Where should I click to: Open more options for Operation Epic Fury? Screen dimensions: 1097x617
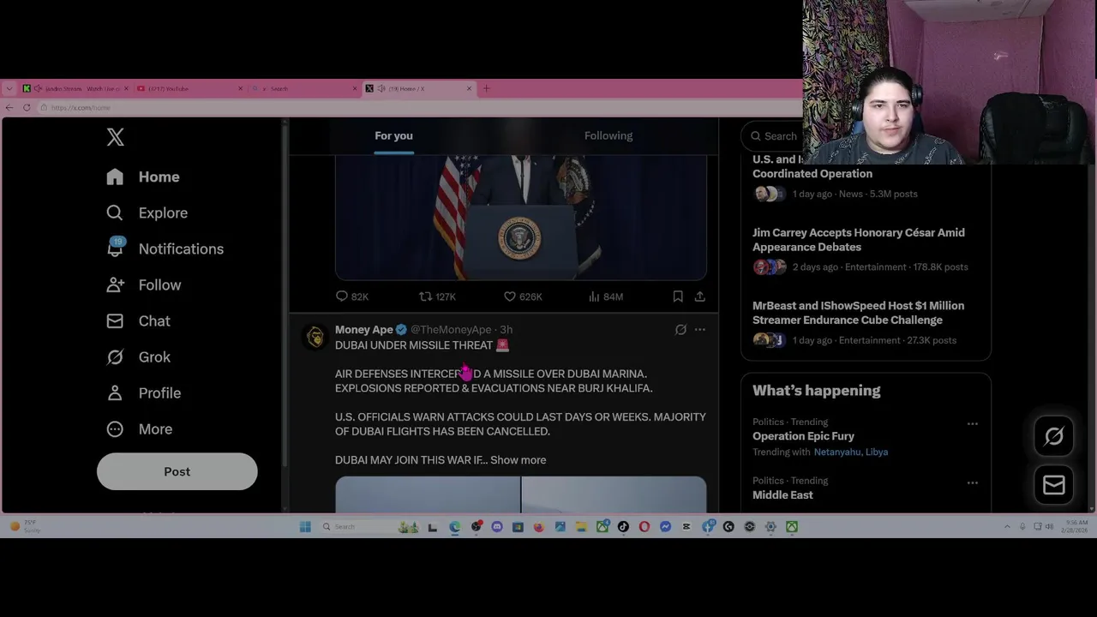pos(972,423)
